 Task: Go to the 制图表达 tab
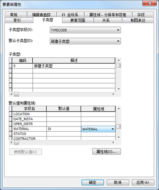click(x=138, y=20)
